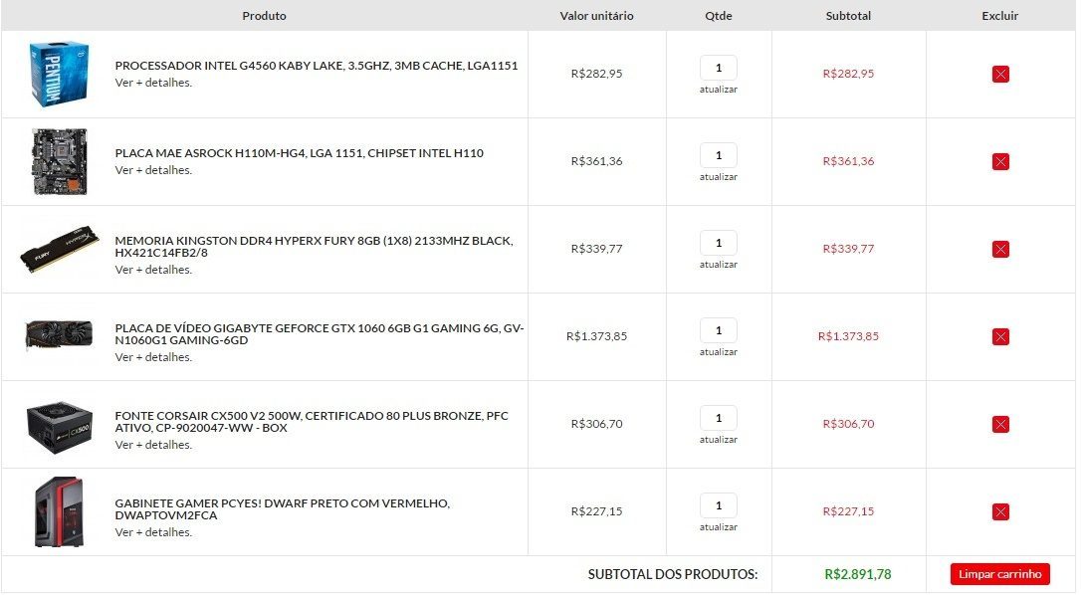
Task: Open Ver + detalhes for the processor
Action: pos(153,83)
